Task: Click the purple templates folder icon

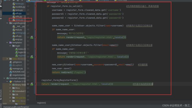Action: [x=11, y=42]
